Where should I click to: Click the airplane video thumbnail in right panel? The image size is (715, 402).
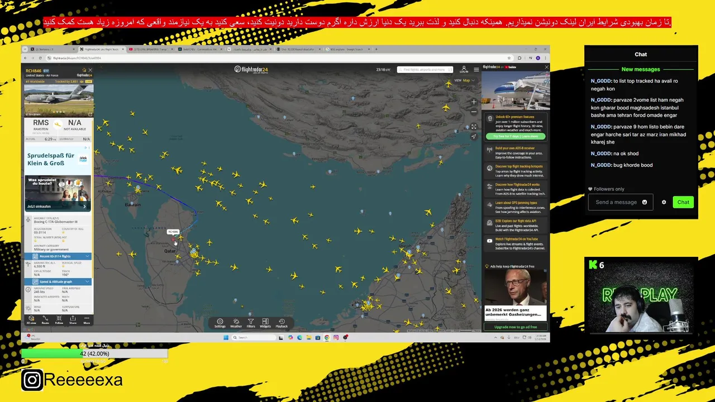pyautogui.click(x=516, y=90)
